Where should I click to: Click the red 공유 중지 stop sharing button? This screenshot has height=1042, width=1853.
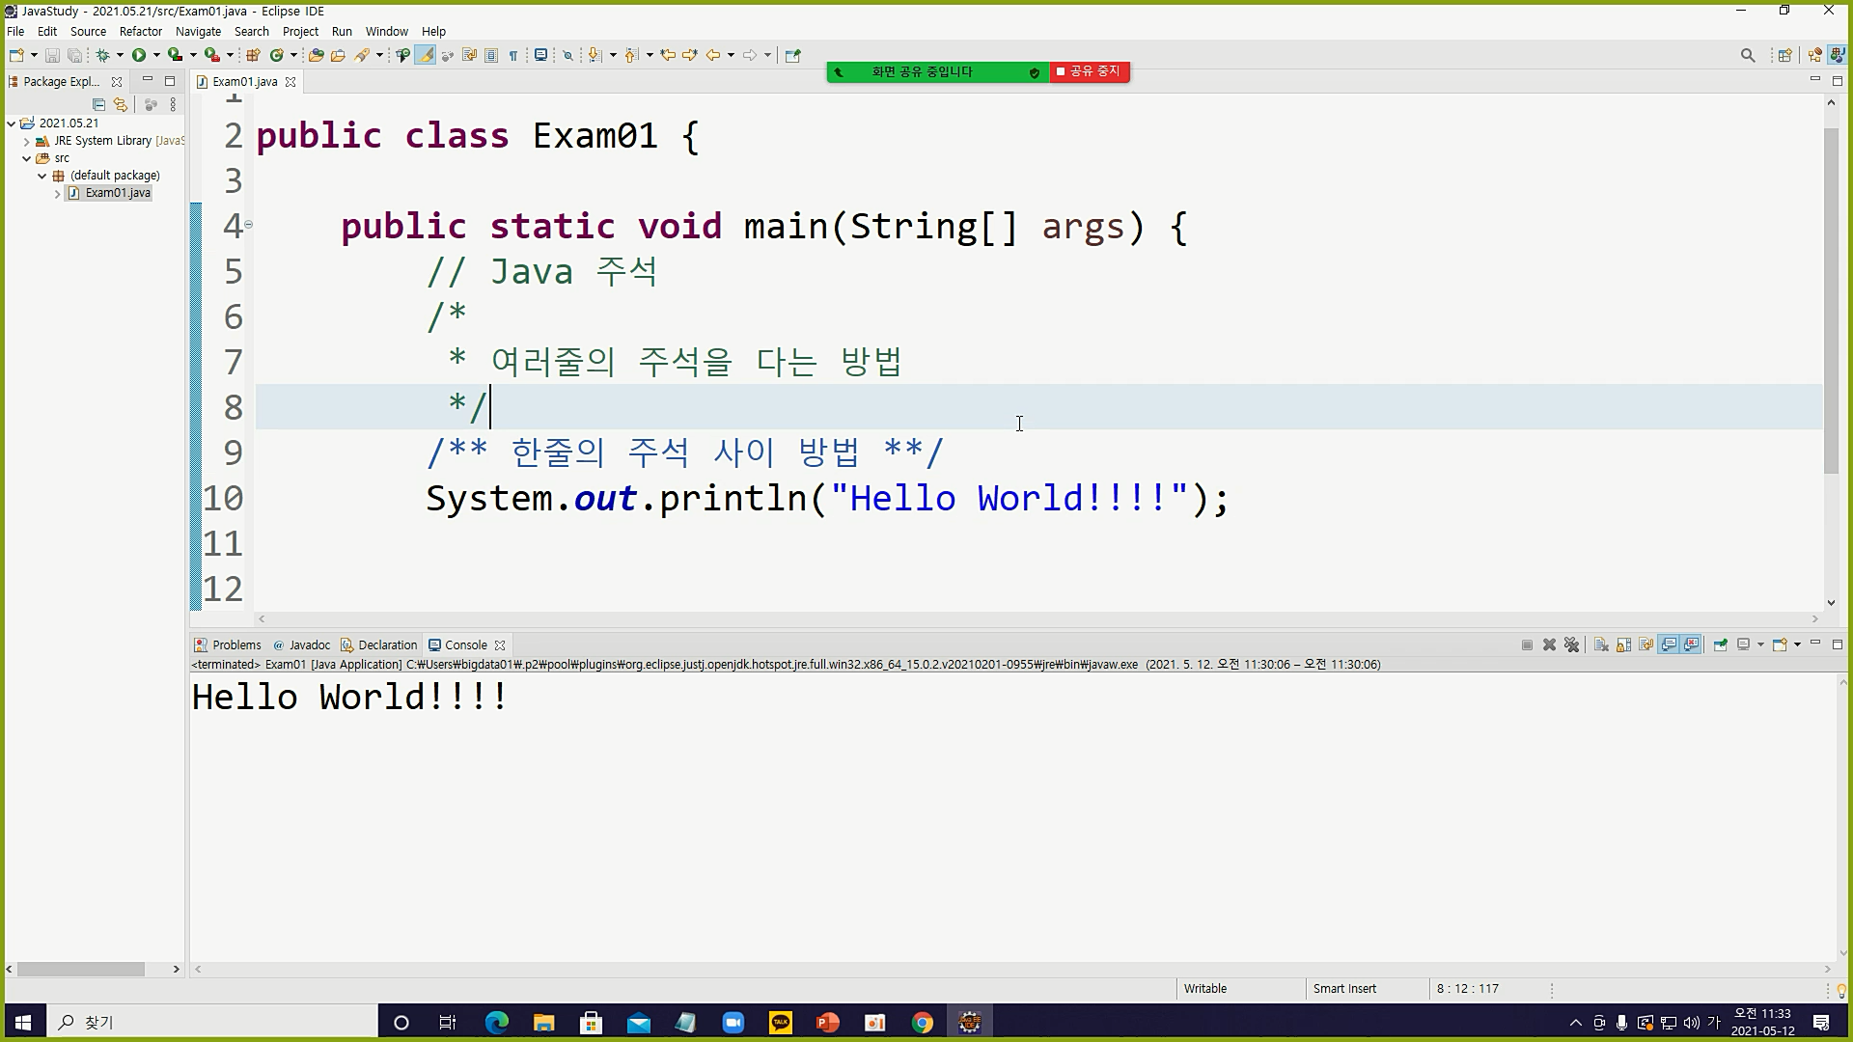1089,71
